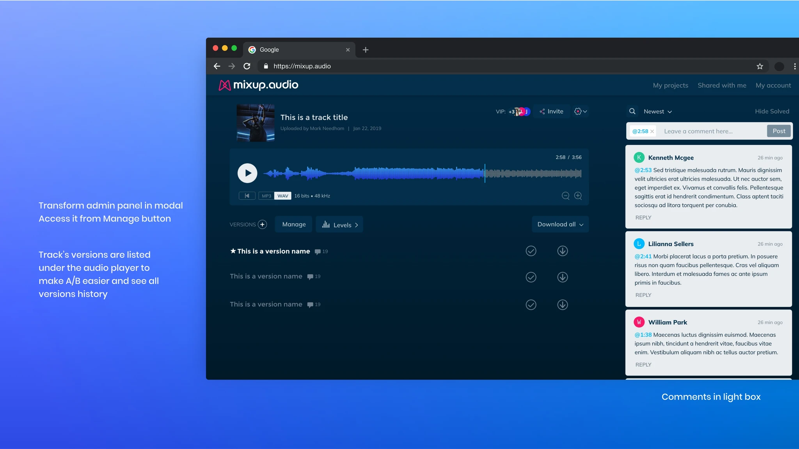Play the track with the round play button
Image resolution: width=799 pixels, height=449 pixels.
tap(247, 173)
